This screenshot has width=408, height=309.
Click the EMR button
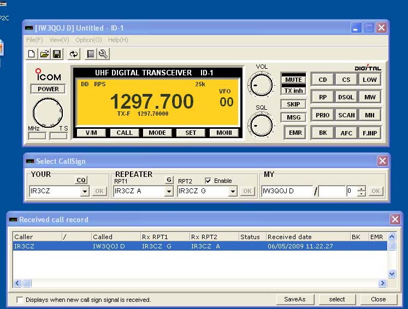pyautogui.click(x=295, y=133)
